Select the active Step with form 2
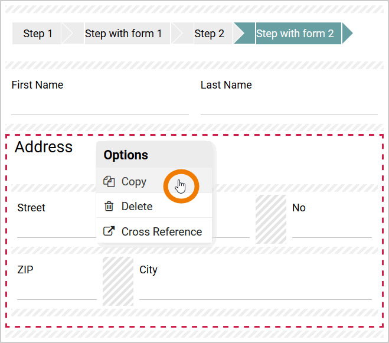This screenshot has height=343, width=389. [295, 34]
